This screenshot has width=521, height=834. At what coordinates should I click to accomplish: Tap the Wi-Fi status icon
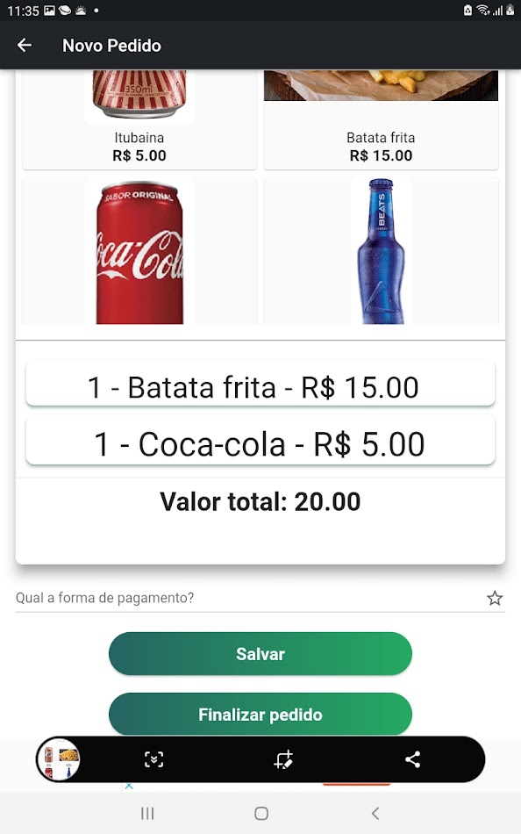tap(485, 10)
